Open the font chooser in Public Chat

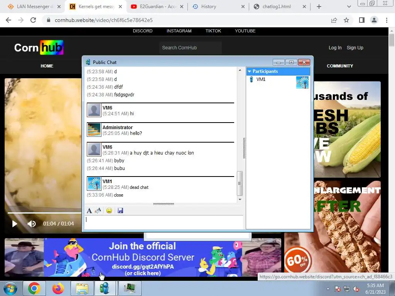point(89,210)
